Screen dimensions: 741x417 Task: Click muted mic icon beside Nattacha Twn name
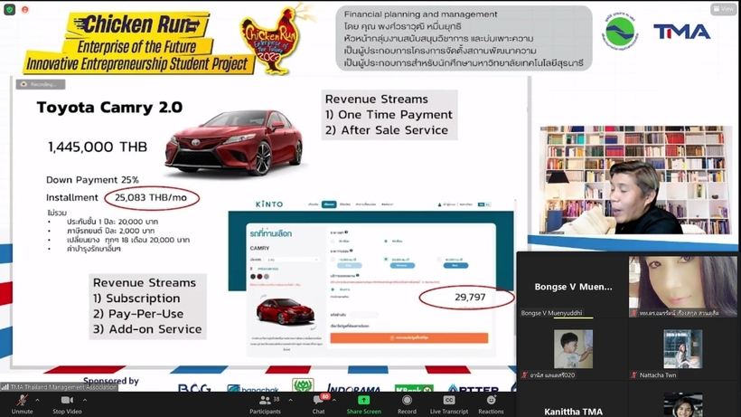coord(633,374)
